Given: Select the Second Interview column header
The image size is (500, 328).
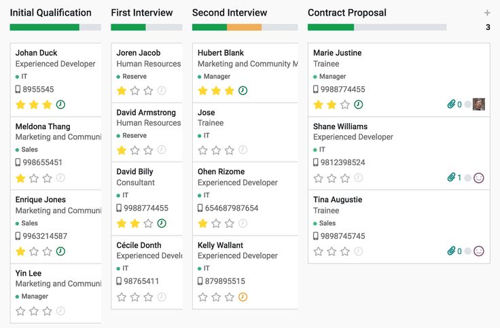Looking at the screenshot, I should click(230, 13).
